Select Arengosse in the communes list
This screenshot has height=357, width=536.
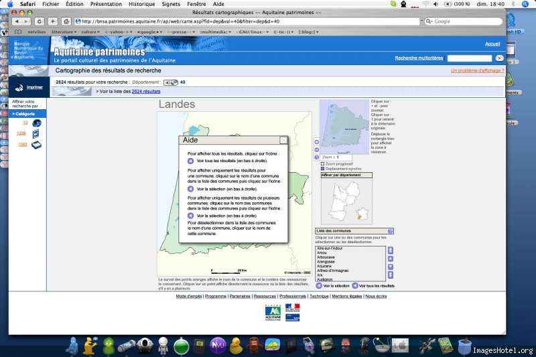coord(326,262)
